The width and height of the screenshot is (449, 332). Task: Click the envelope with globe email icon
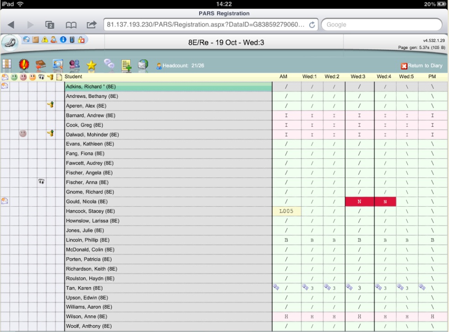click(x=143, y=64)
